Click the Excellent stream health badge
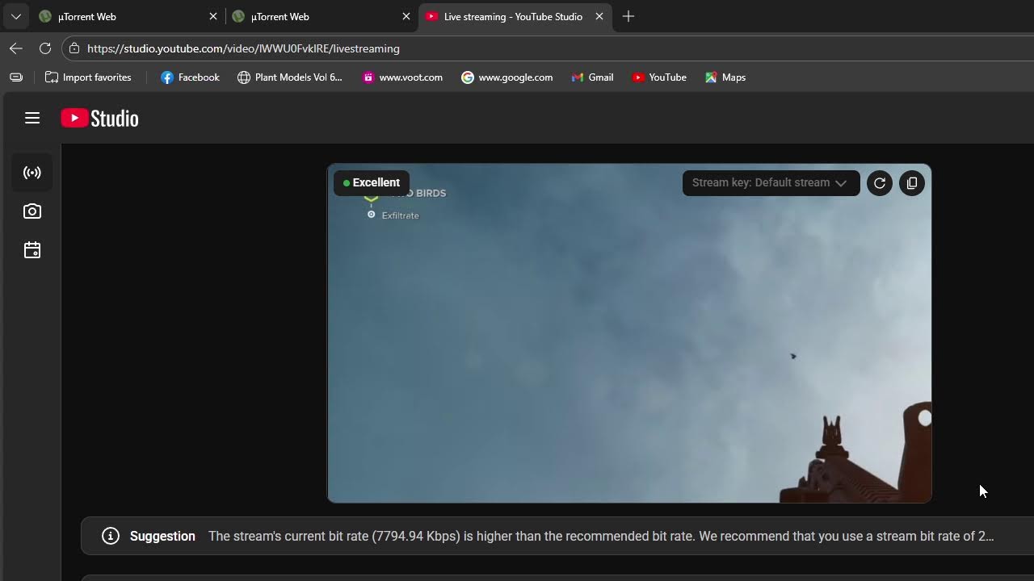The image size is (1034, 581). (x=372, y=183)
